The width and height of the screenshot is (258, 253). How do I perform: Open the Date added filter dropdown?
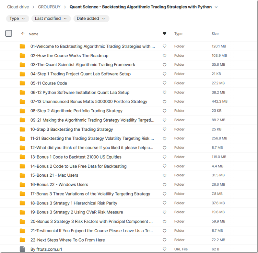[91, 18]
